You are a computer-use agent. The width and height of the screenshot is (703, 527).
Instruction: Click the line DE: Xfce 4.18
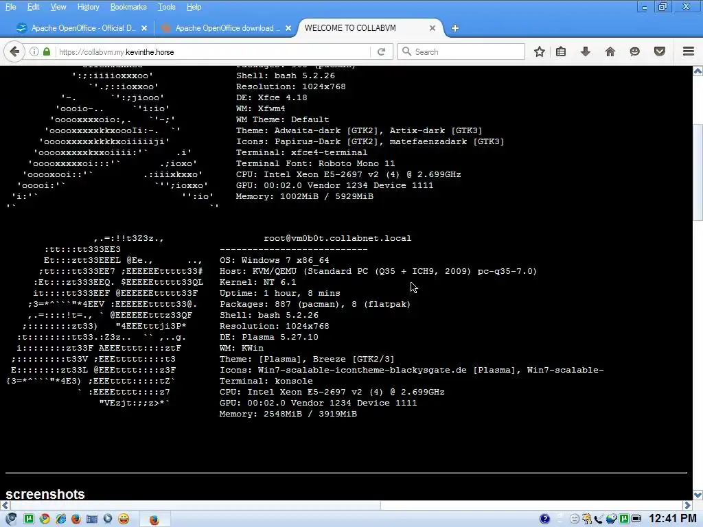point(271,97)
